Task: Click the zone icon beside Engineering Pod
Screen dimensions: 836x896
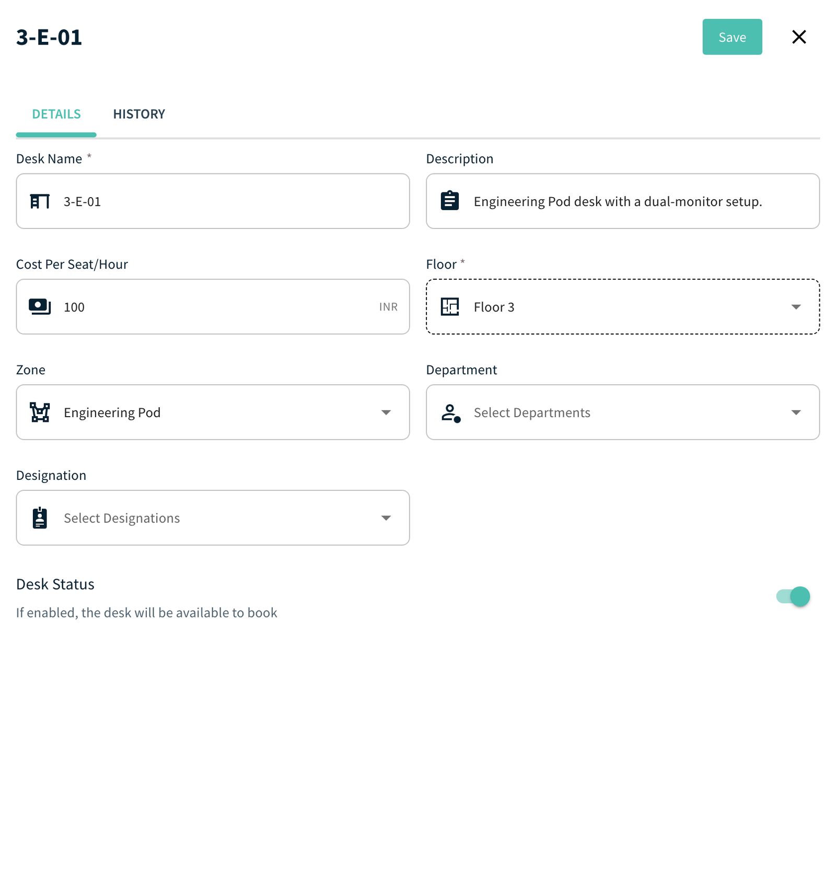Action: pyautogui.click(x=40, y=412)
